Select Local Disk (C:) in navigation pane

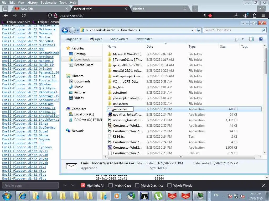(x=84, y=114)
